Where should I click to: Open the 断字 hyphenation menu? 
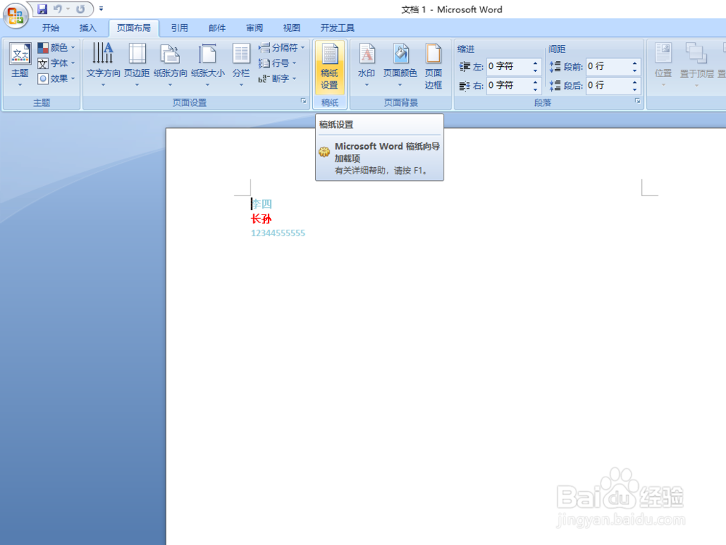click(x=278, y=78)
